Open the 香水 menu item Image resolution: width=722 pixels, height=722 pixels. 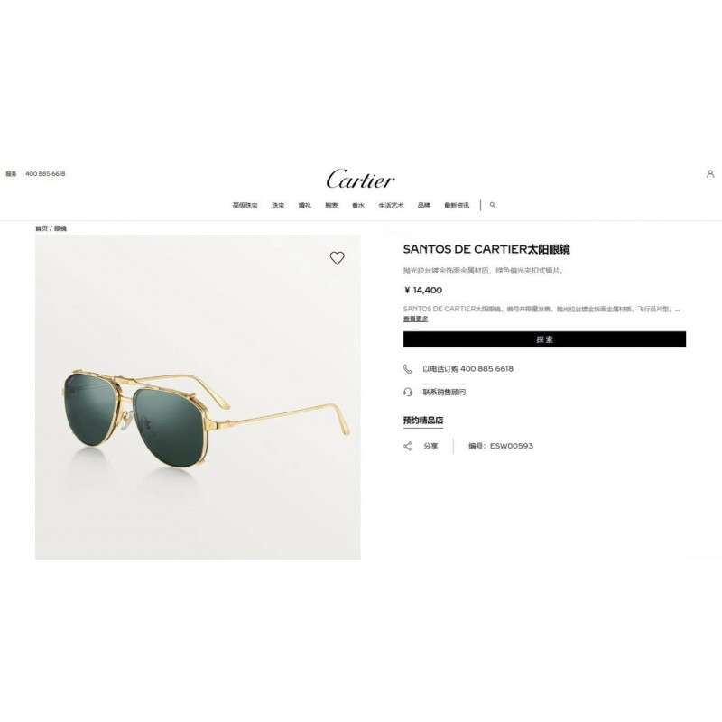click(358, 206)
